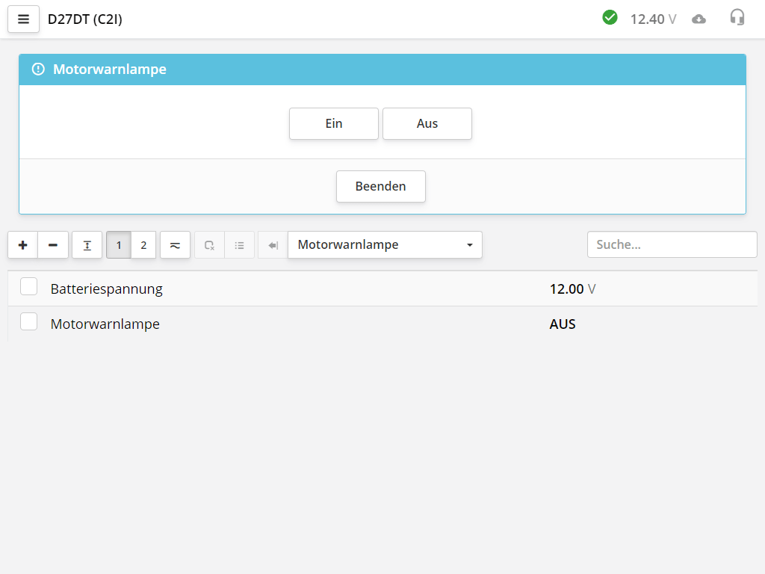Viewport: 765px width, 574px height.
Task: Check the Motorwarnlampe row checkbox
Action: click(29, 322)
